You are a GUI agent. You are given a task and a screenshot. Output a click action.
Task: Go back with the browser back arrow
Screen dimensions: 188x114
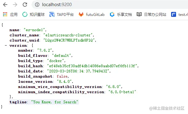(5, 5)
